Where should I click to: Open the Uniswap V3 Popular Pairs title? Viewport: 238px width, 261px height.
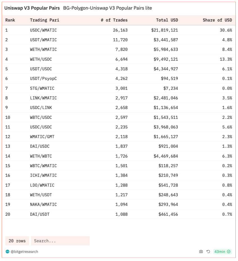(x=32, y=8)
